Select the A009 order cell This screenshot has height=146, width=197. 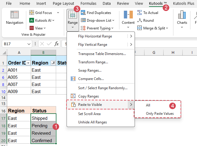pyautogui.click(x=19, y=91)
